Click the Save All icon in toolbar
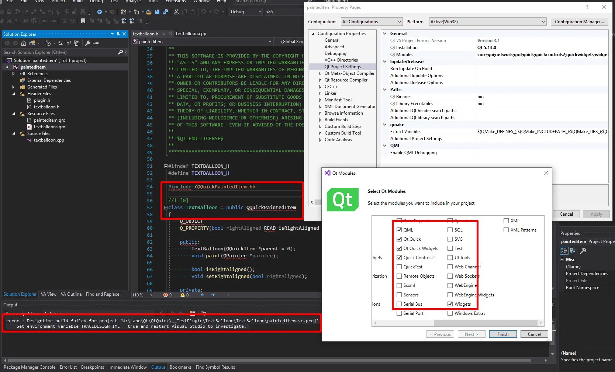The width and height of the screenshot is (615, 372). 165,12
